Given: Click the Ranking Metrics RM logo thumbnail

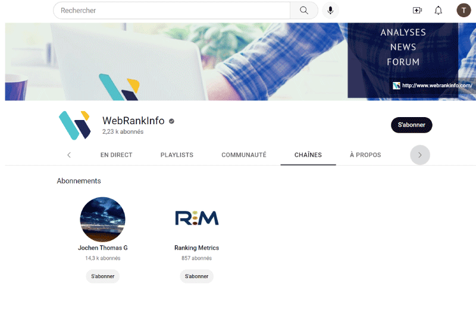Looking at the screenshot, I should coord(197,218).
